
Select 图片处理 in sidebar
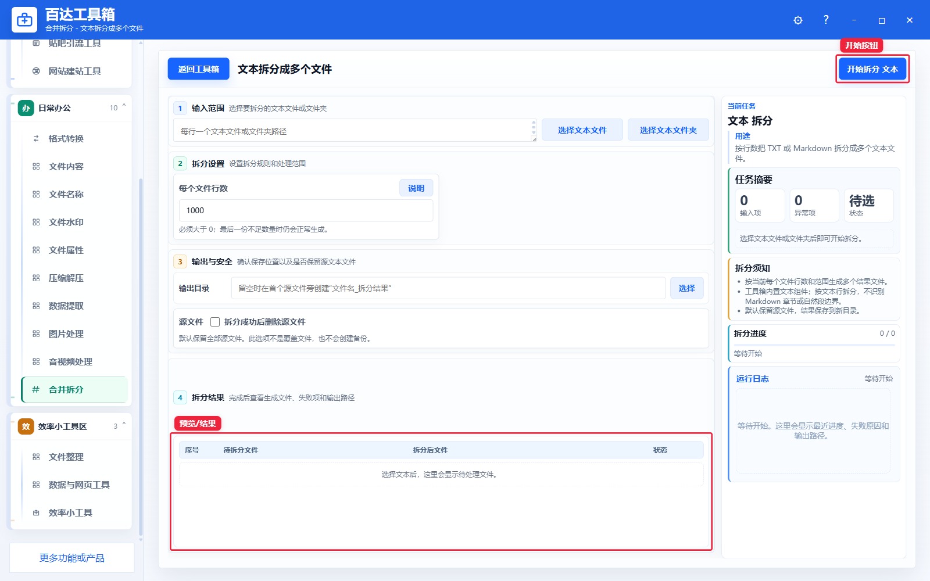[x=74, y=333]
